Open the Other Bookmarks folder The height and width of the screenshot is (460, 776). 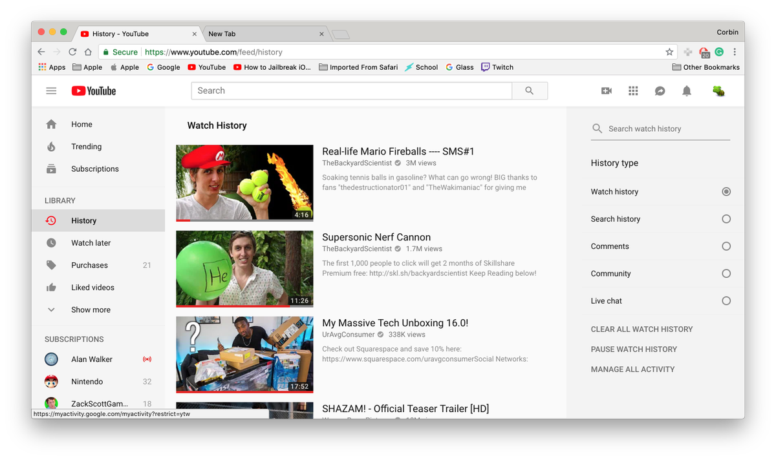(705, 67)
